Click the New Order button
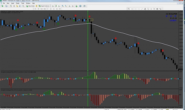The width and height of the screenshot is (185, 110). pyautogui.click(x=30, y=6)
